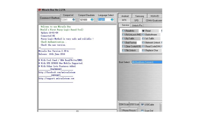Image resolution: width=204 pixels, height=114 pixels.
Task: Click 'With Cool Sand / RDA Read/Write/IMEI' line
Action: pyautogui.click(x=61, y=60)
